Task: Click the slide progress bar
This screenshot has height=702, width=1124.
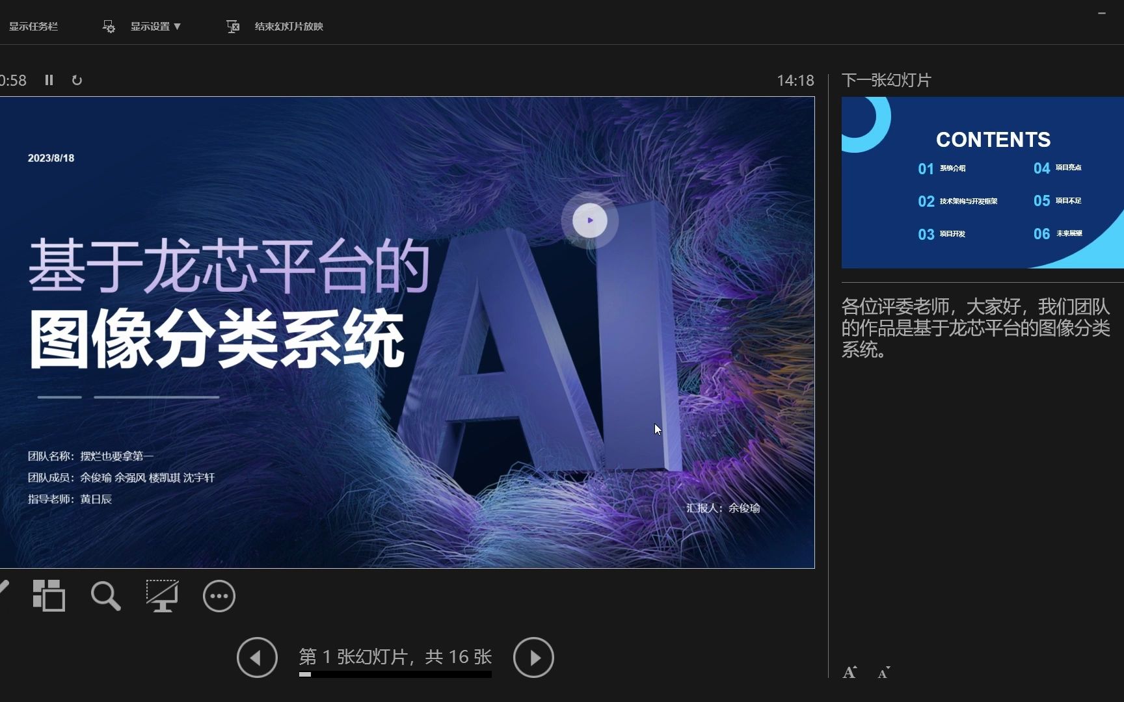Action: (395, 675)
